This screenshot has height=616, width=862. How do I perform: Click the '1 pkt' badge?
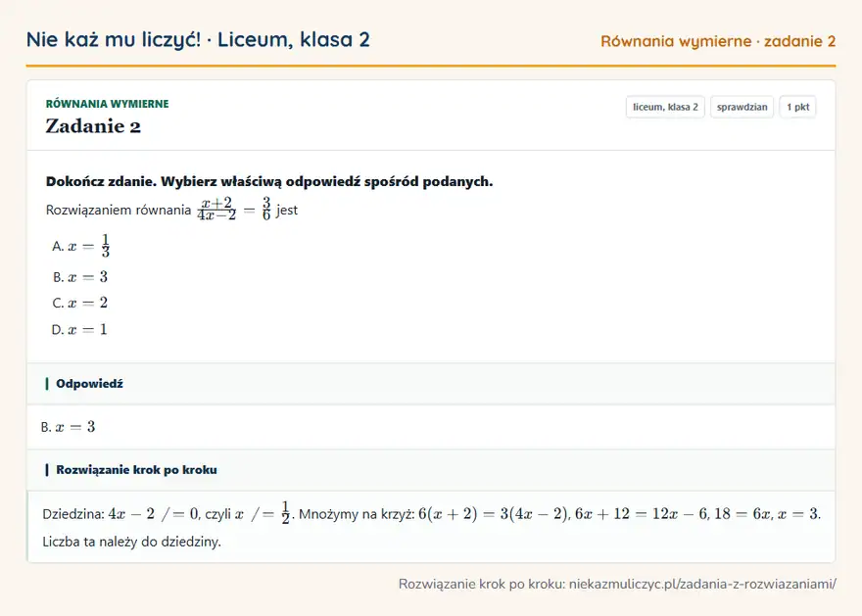point(797,107)
